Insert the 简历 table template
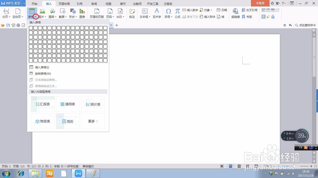 68,121
